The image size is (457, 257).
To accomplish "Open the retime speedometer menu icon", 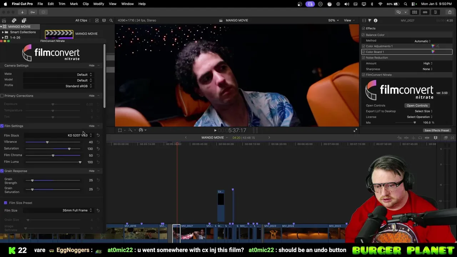I will click(x=142, y=130).
